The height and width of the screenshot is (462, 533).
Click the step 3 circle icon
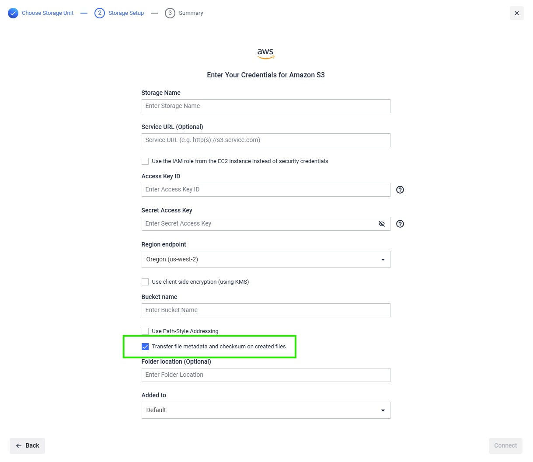point(170,13)
